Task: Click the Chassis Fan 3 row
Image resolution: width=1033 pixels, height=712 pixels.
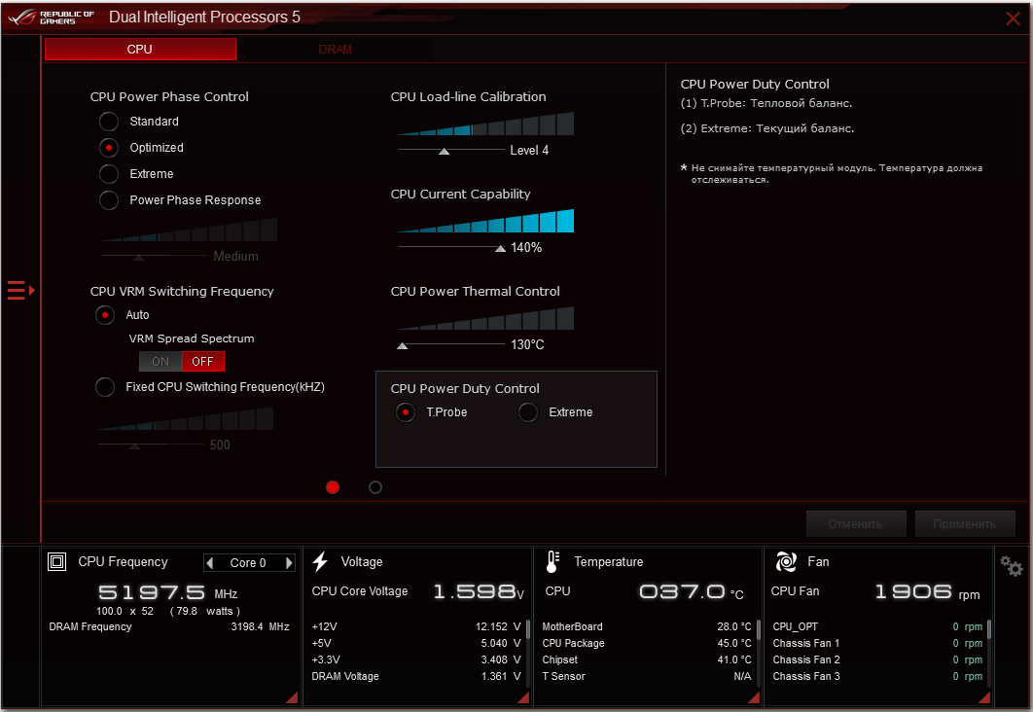Action: (x=877, y=676)
